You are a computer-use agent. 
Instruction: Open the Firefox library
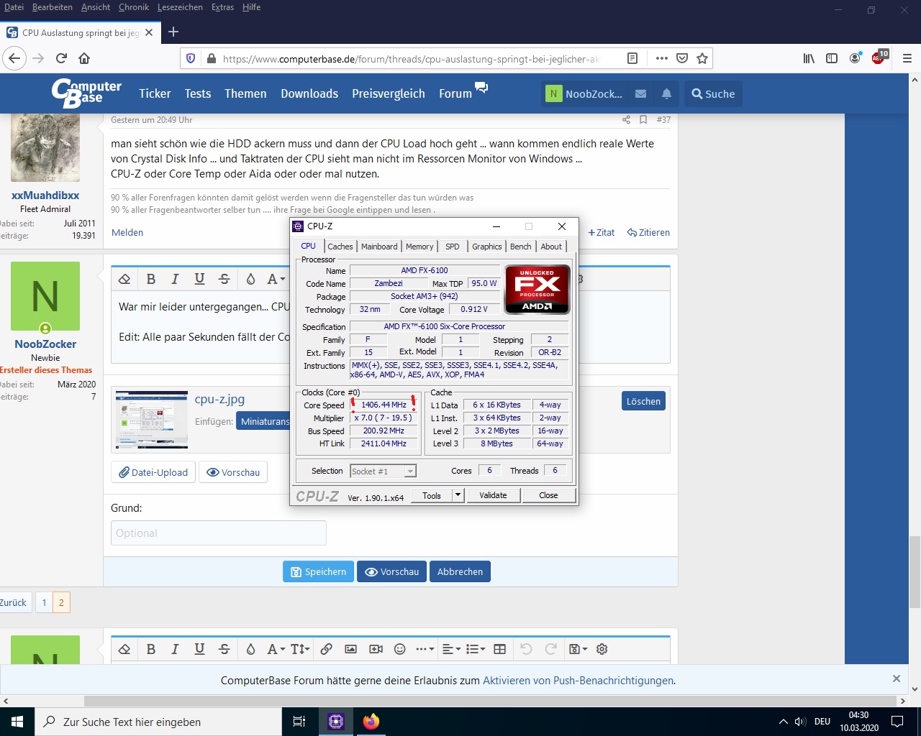809,58
